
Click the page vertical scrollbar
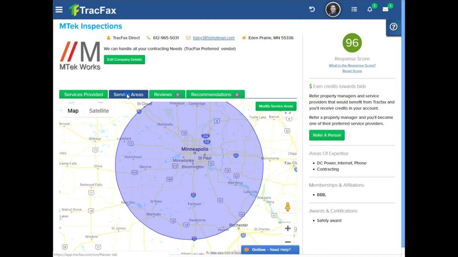403,123
